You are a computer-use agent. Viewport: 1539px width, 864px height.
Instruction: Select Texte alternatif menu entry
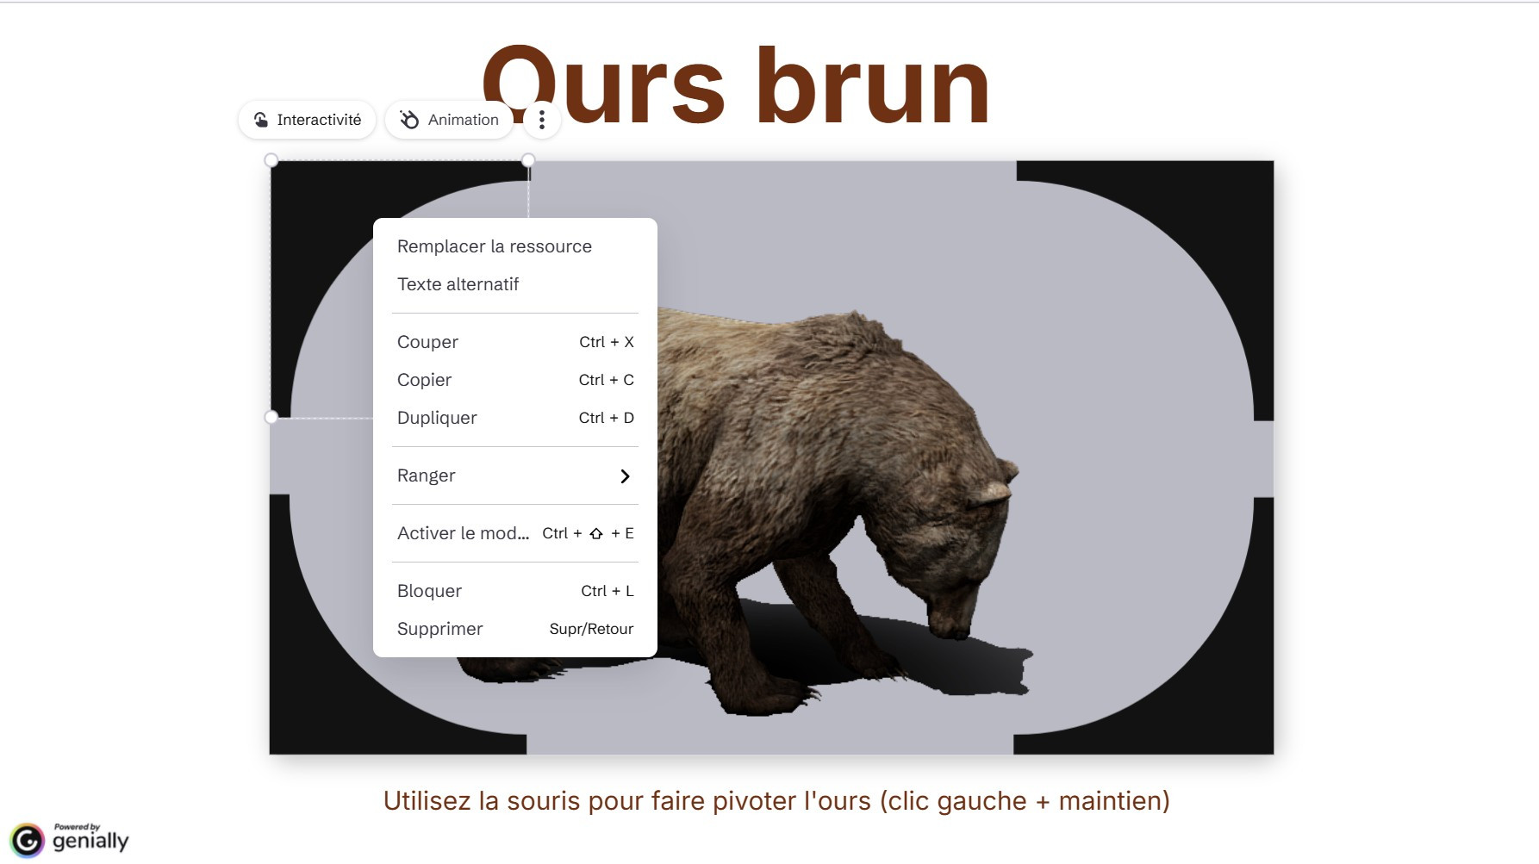click(x=514, y=284)
